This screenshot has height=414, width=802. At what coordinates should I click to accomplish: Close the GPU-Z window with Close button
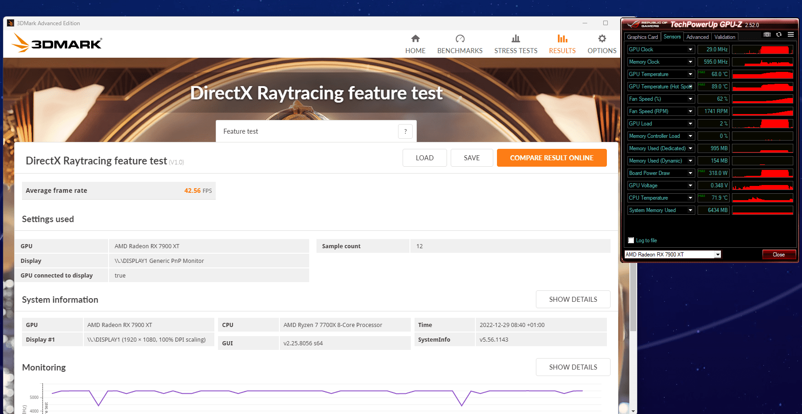click(779, 255)
